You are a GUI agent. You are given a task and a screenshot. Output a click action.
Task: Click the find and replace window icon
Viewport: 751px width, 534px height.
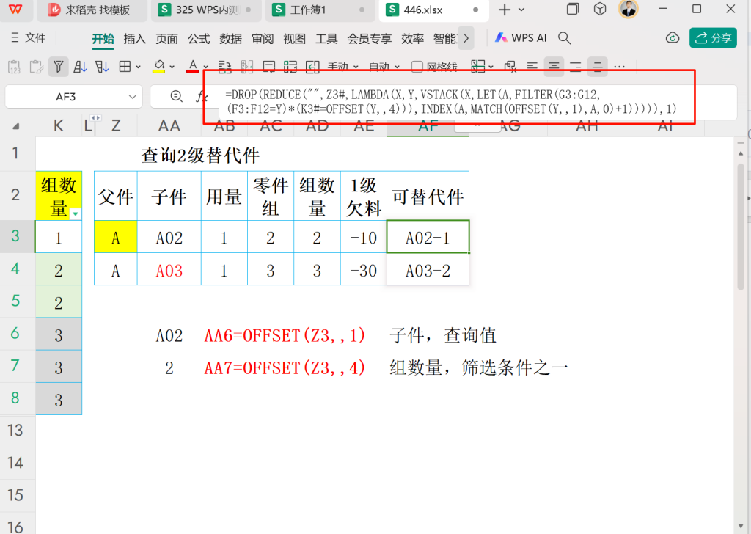click(x=510, y=67)
